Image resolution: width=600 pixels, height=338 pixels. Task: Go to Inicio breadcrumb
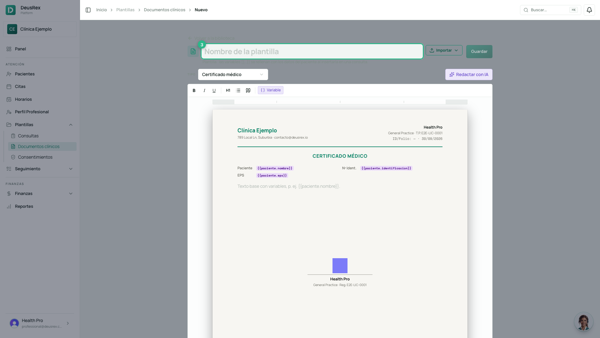click(102, 10)
